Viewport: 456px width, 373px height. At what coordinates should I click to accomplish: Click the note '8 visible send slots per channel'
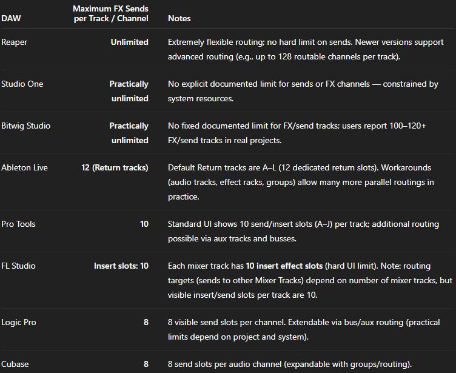(304, 330)
